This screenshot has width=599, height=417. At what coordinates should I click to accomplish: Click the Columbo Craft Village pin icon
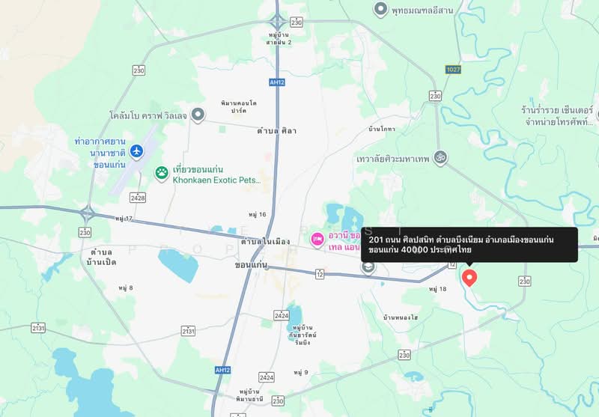(198, 115)
